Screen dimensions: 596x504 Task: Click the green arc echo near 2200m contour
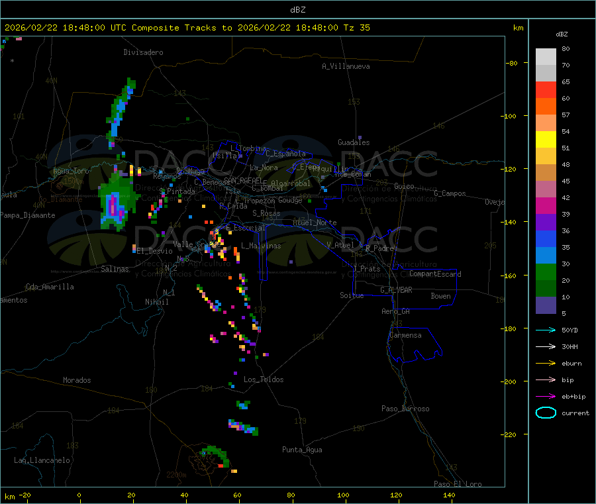(x=215, y=456)
